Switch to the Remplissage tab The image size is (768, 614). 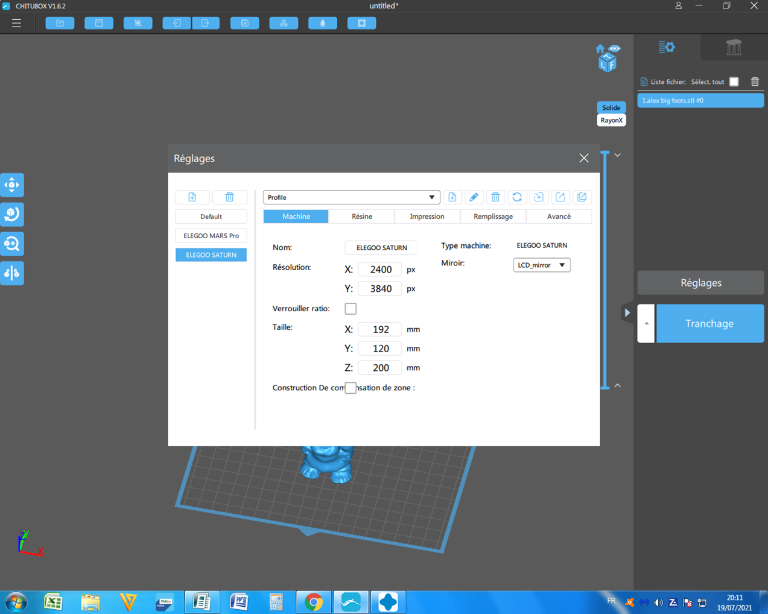(x=493, y=217)
